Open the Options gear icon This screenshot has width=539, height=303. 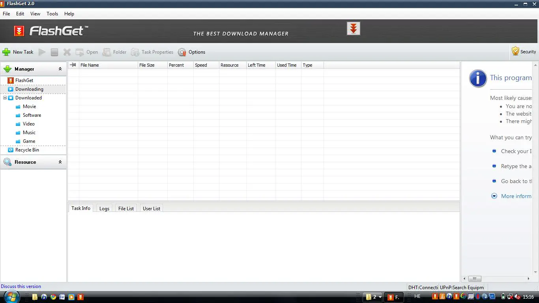pyautogui.click(x=182, y=52)
